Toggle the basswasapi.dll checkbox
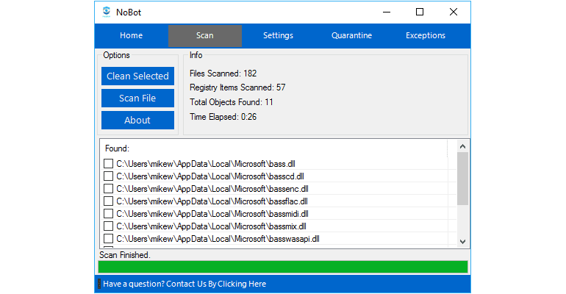This screenshot has height=294, width=566. coord(108,239)
